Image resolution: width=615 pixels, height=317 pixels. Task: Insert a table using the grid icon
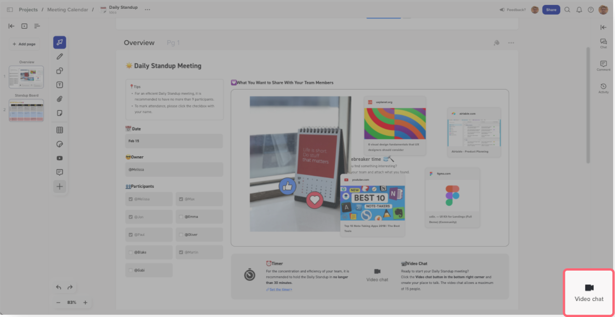pyautogui.click(x=59, y=130)
